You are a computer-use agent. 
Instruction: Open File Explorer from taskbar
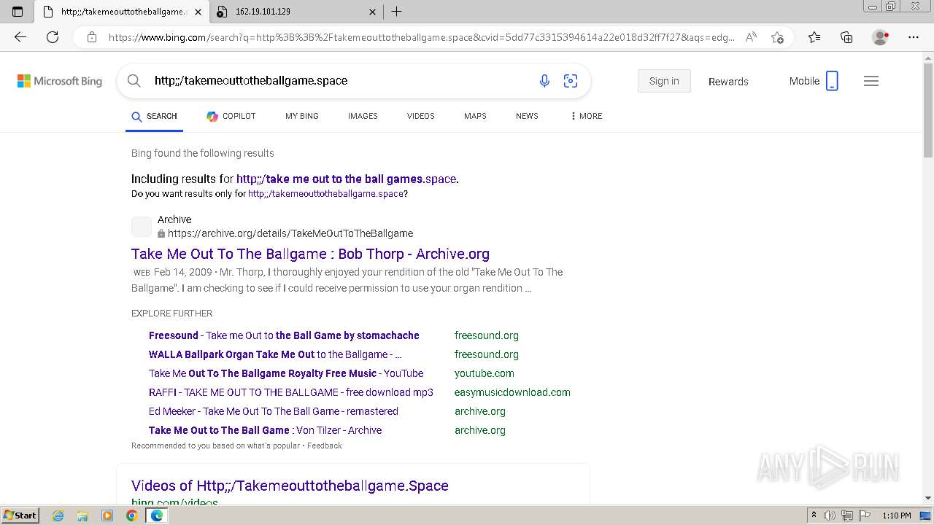(x=82, y=516)
